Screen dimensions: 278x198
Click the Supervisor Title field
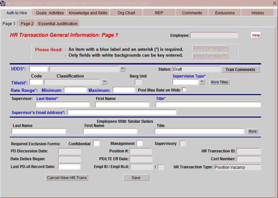208,105
